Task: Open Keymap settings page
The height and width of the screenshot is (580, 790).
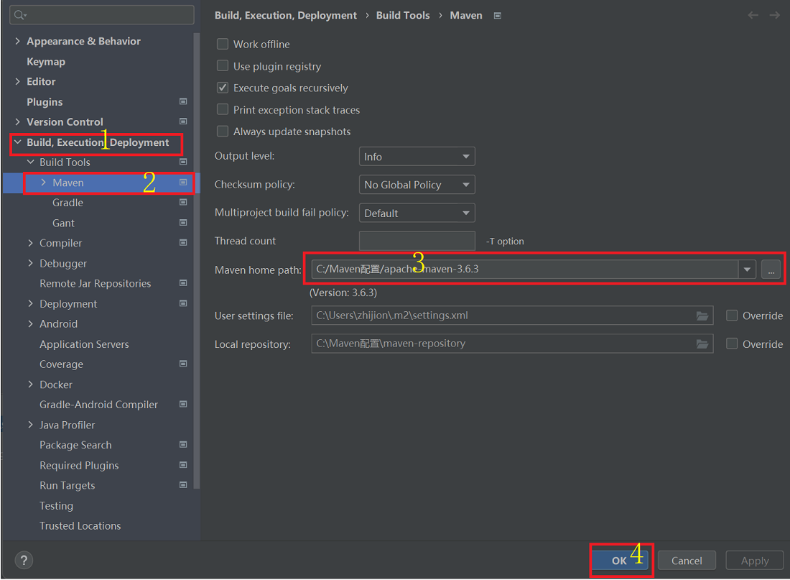Action: (x=46, y=62)
